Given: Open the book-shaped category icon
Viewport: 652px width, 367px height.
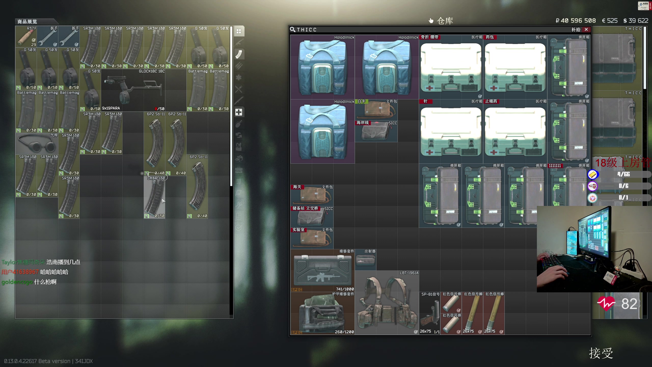Looking at the screenshot, I should coord(239,193).
